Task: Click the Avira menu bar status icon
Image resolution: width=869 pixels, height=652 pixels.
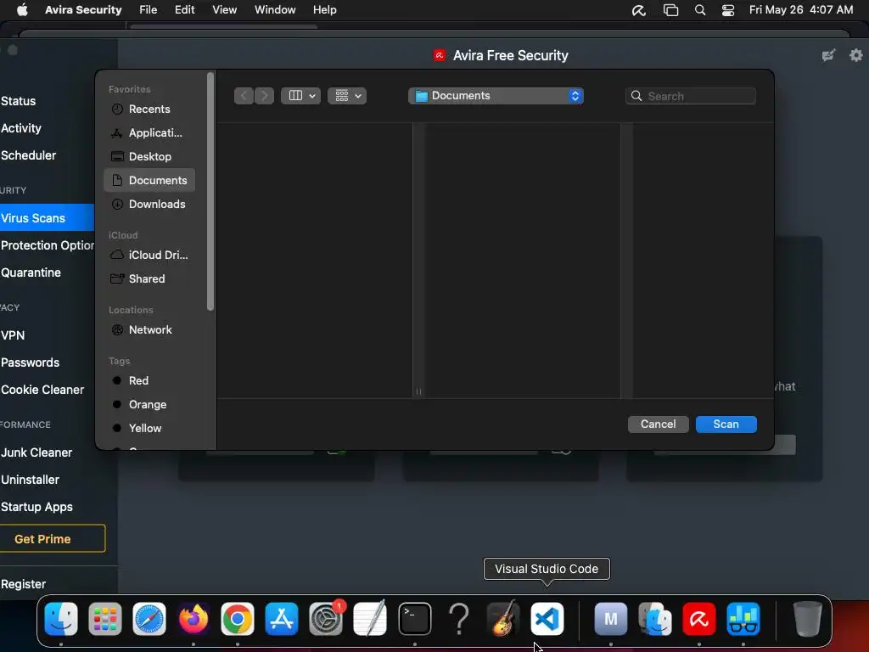Action: click(639, 10)
